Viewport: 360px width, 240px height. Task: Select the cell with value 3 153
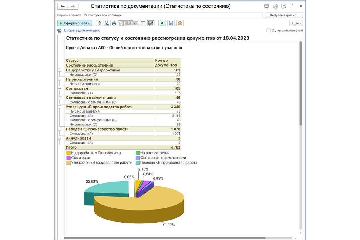coord(168,115)
